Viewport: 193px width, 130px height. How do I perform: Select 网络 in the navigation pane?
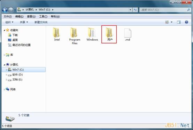13,89
